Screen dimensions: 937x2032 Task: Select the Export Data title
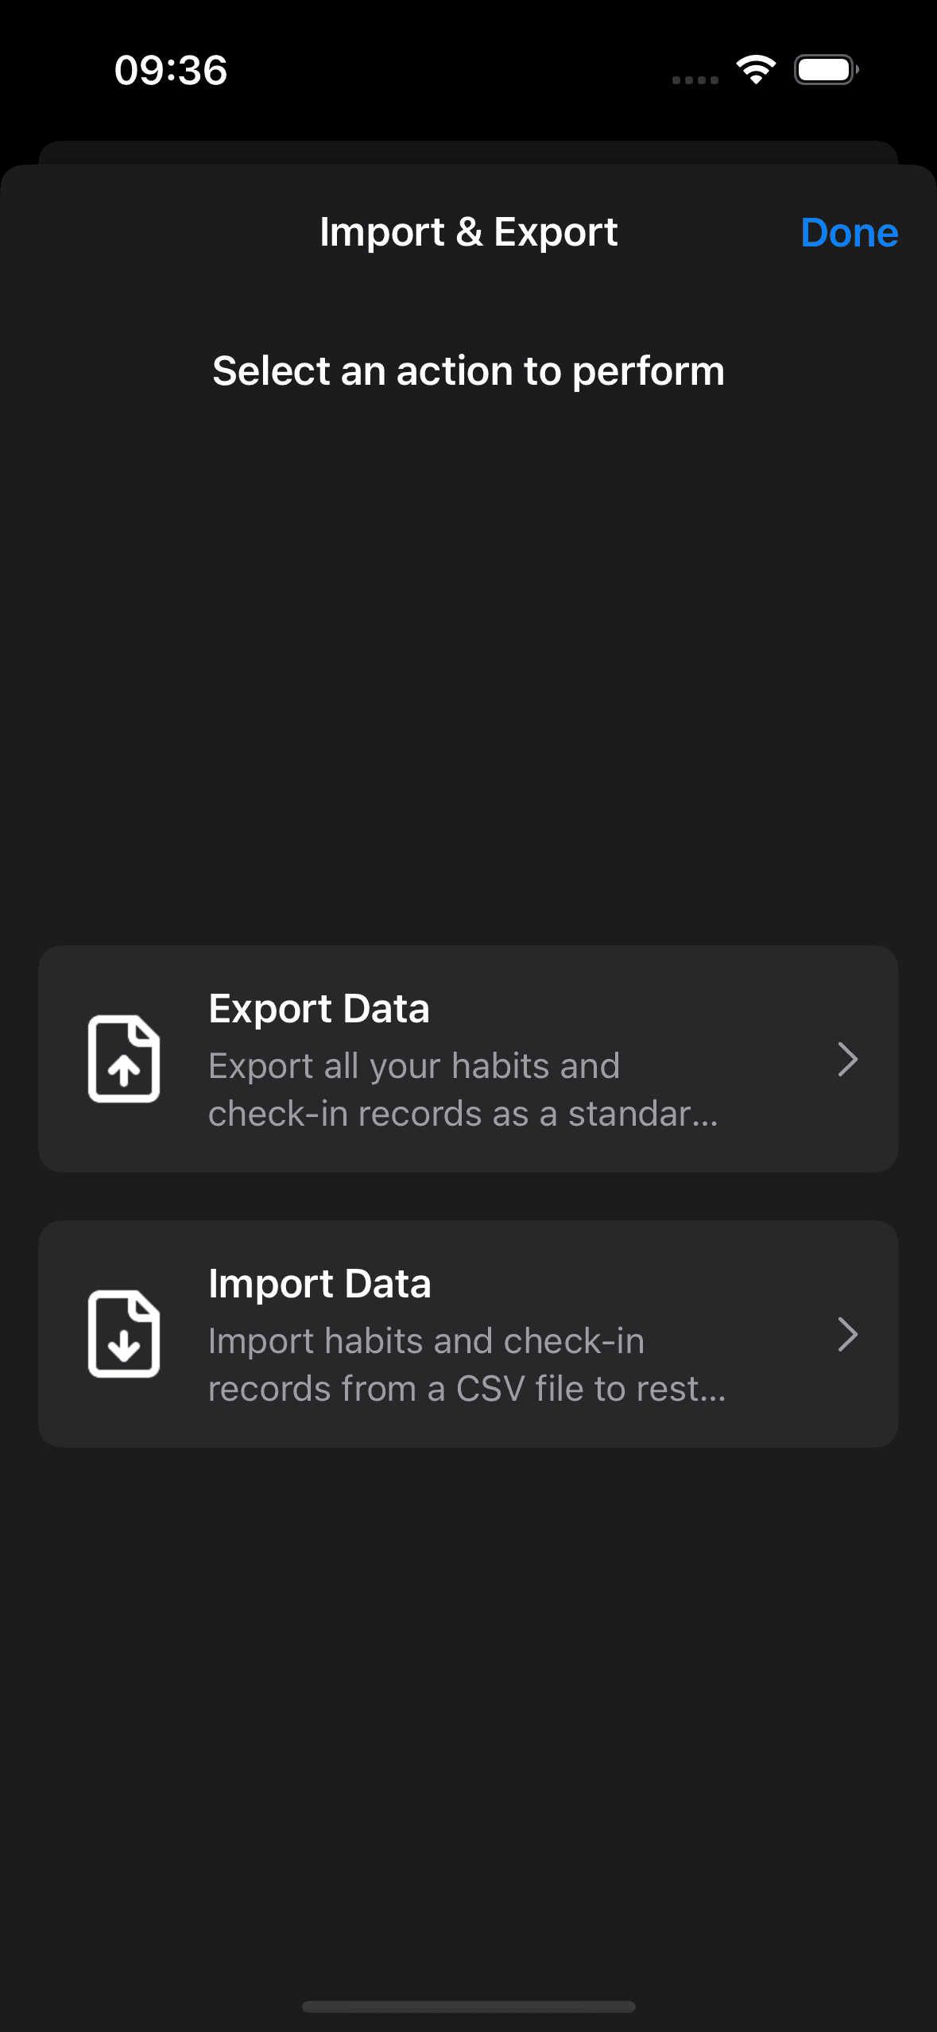click(319, 1009)
